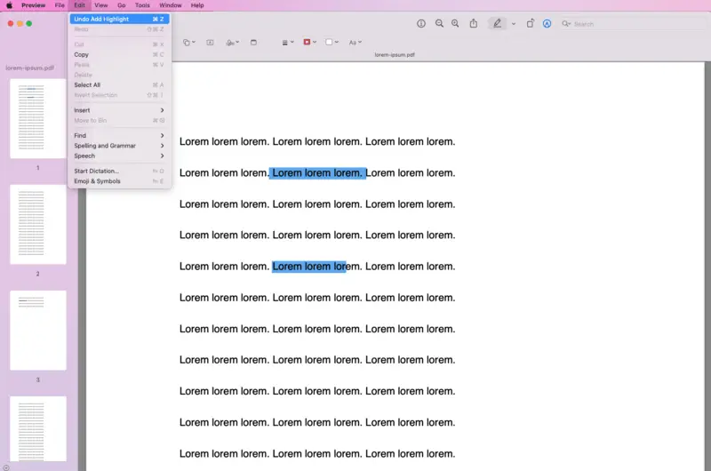
Task: Expand the Find submenu
Action: (x=119, y=136)
